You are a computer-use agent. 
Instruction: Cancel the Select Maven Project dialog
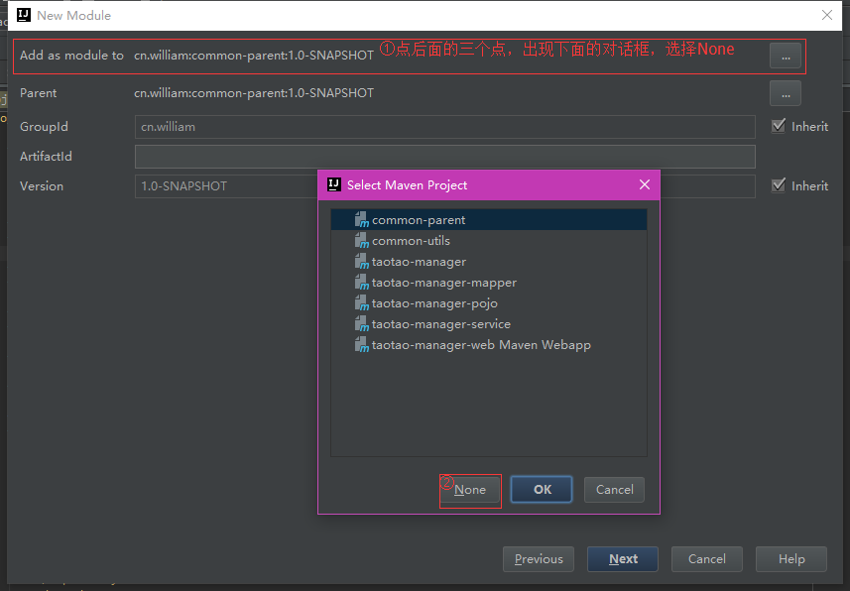coord(614,490)
